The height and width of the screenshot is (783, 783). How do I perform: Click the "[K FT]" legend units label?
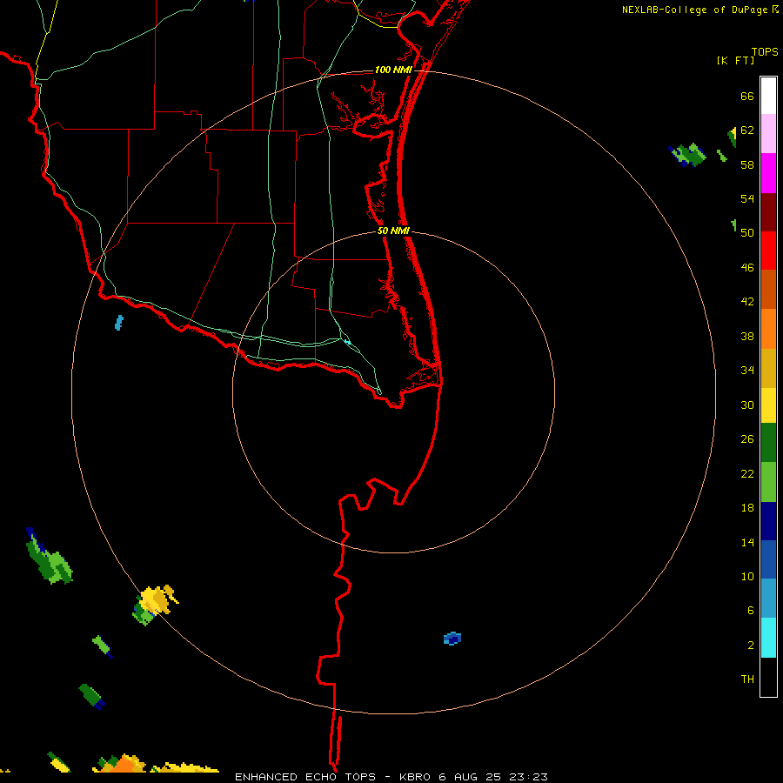[735, 60]
